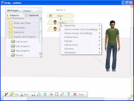
Task: Open the Rotation submenu
Action: (x=81, y=49)
